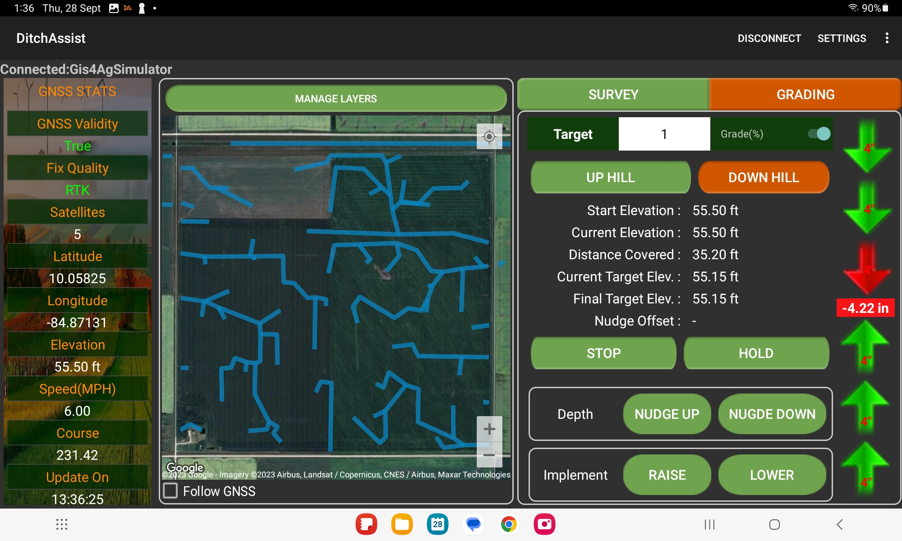Switch to the SURVEY tab
Screen dimensions: 902x541
tap(613, 94)
